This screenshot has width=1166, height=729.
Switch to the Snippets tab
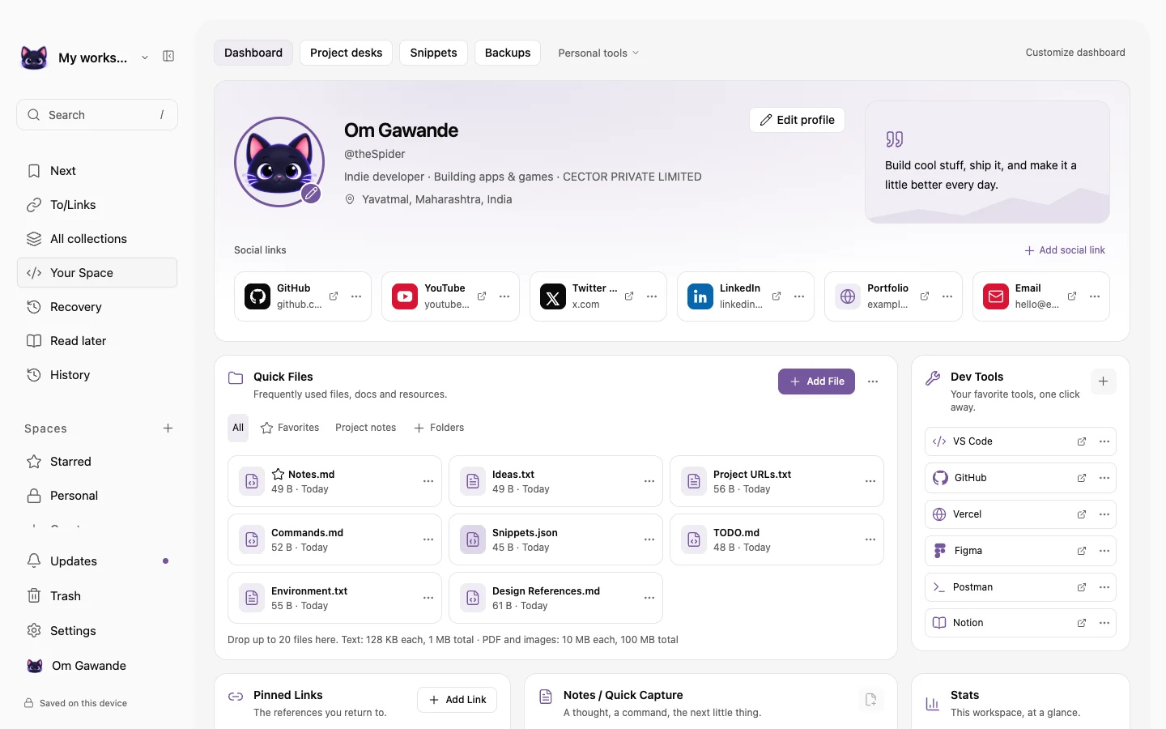(433, 53)
